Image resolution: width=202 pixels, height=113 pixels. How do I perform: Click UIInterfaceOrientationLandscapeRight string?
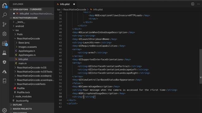(113, 73)
